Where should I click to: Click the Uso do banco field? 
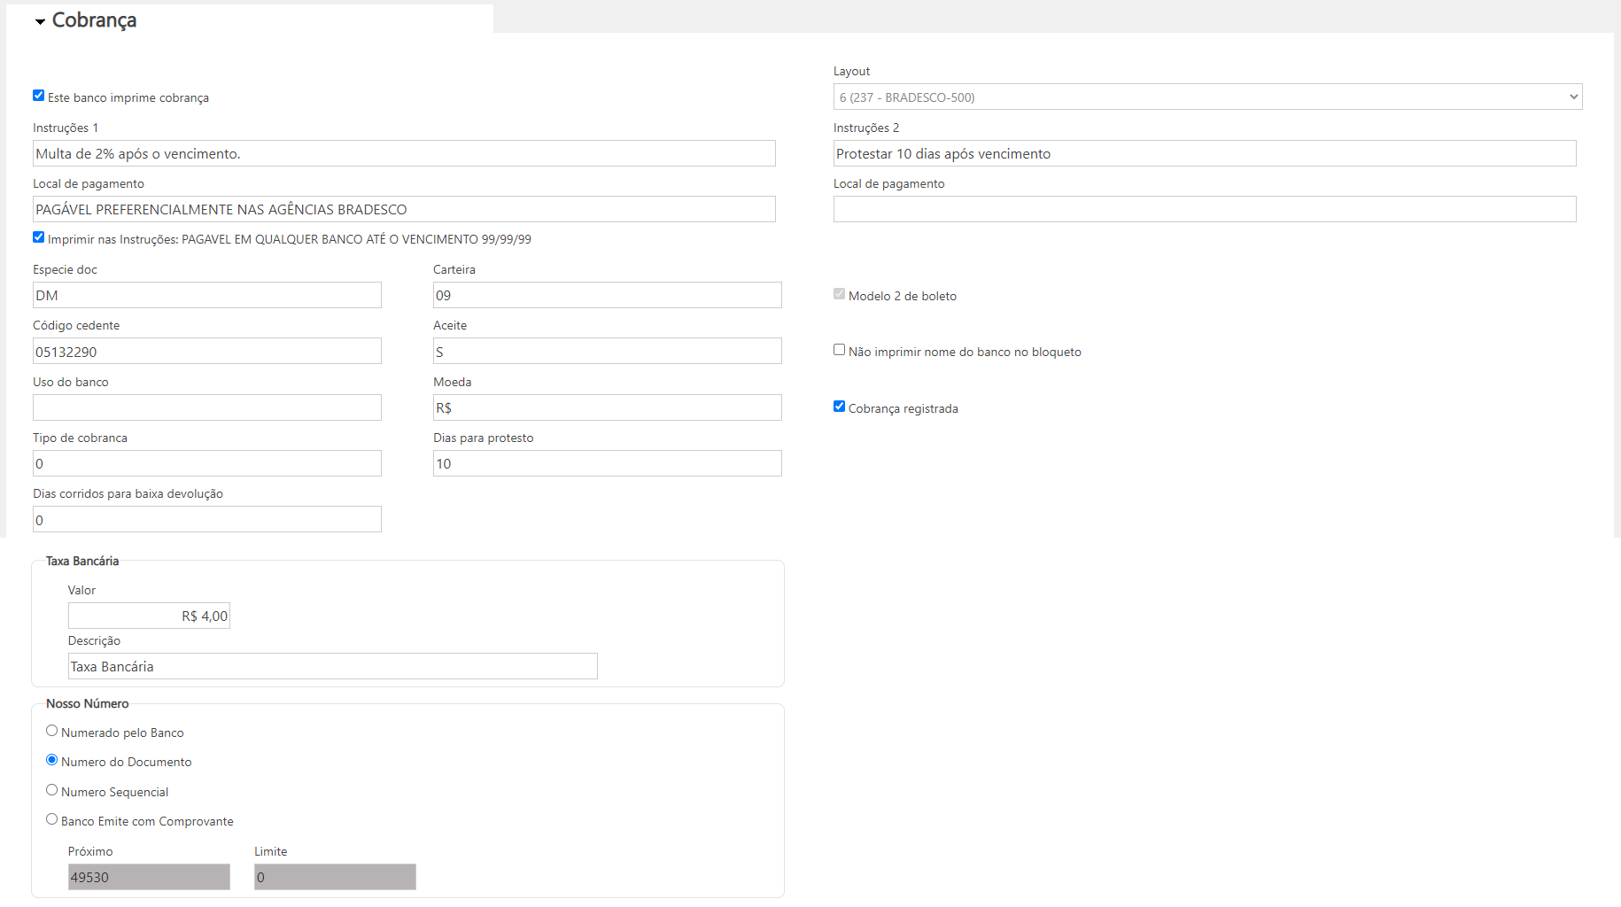click(x=207, y=407)
